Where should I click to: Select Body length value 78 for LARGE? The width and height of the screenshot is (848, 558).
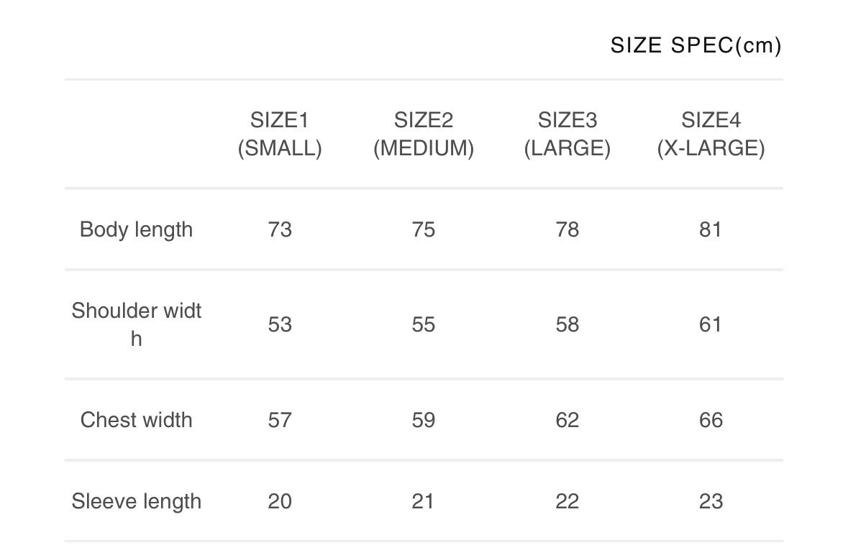coord(567,230)
